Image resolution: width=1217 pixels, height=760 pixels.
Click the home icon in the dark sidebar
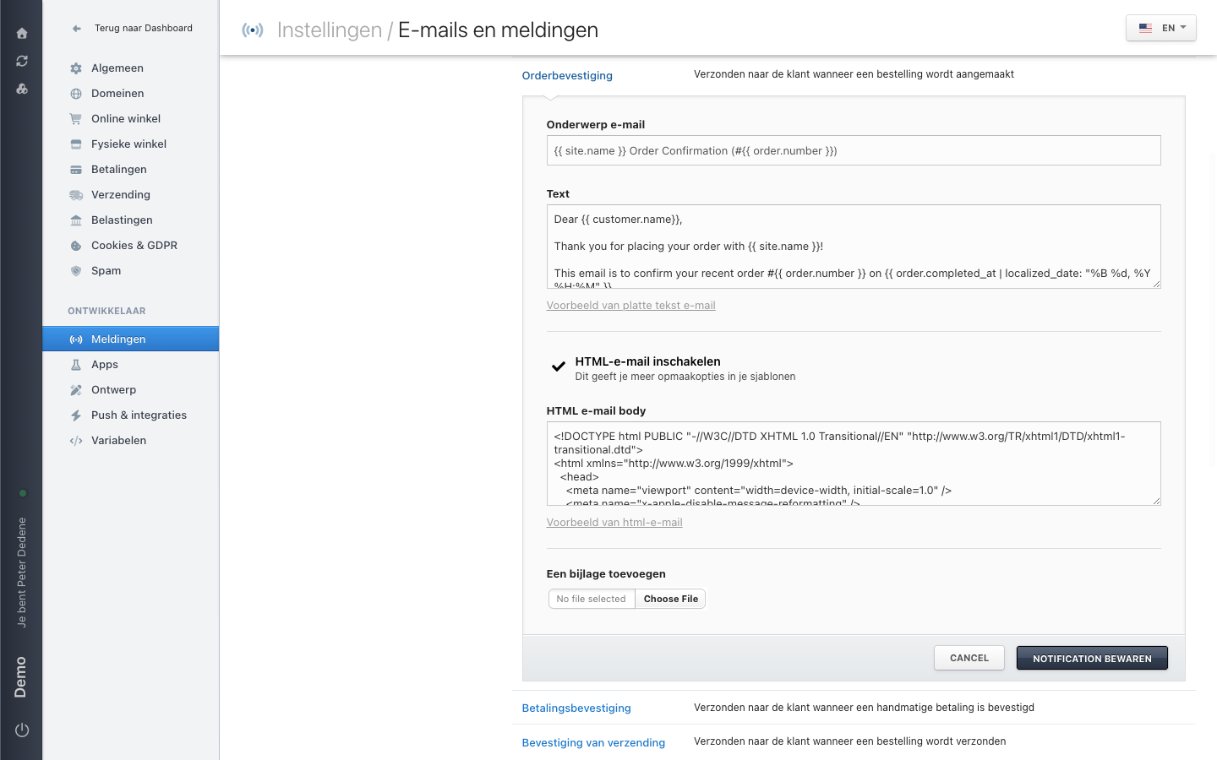22,34
